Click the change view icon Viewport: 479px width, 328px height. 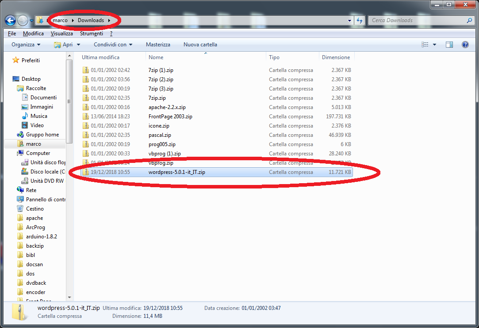coord(425,45)
